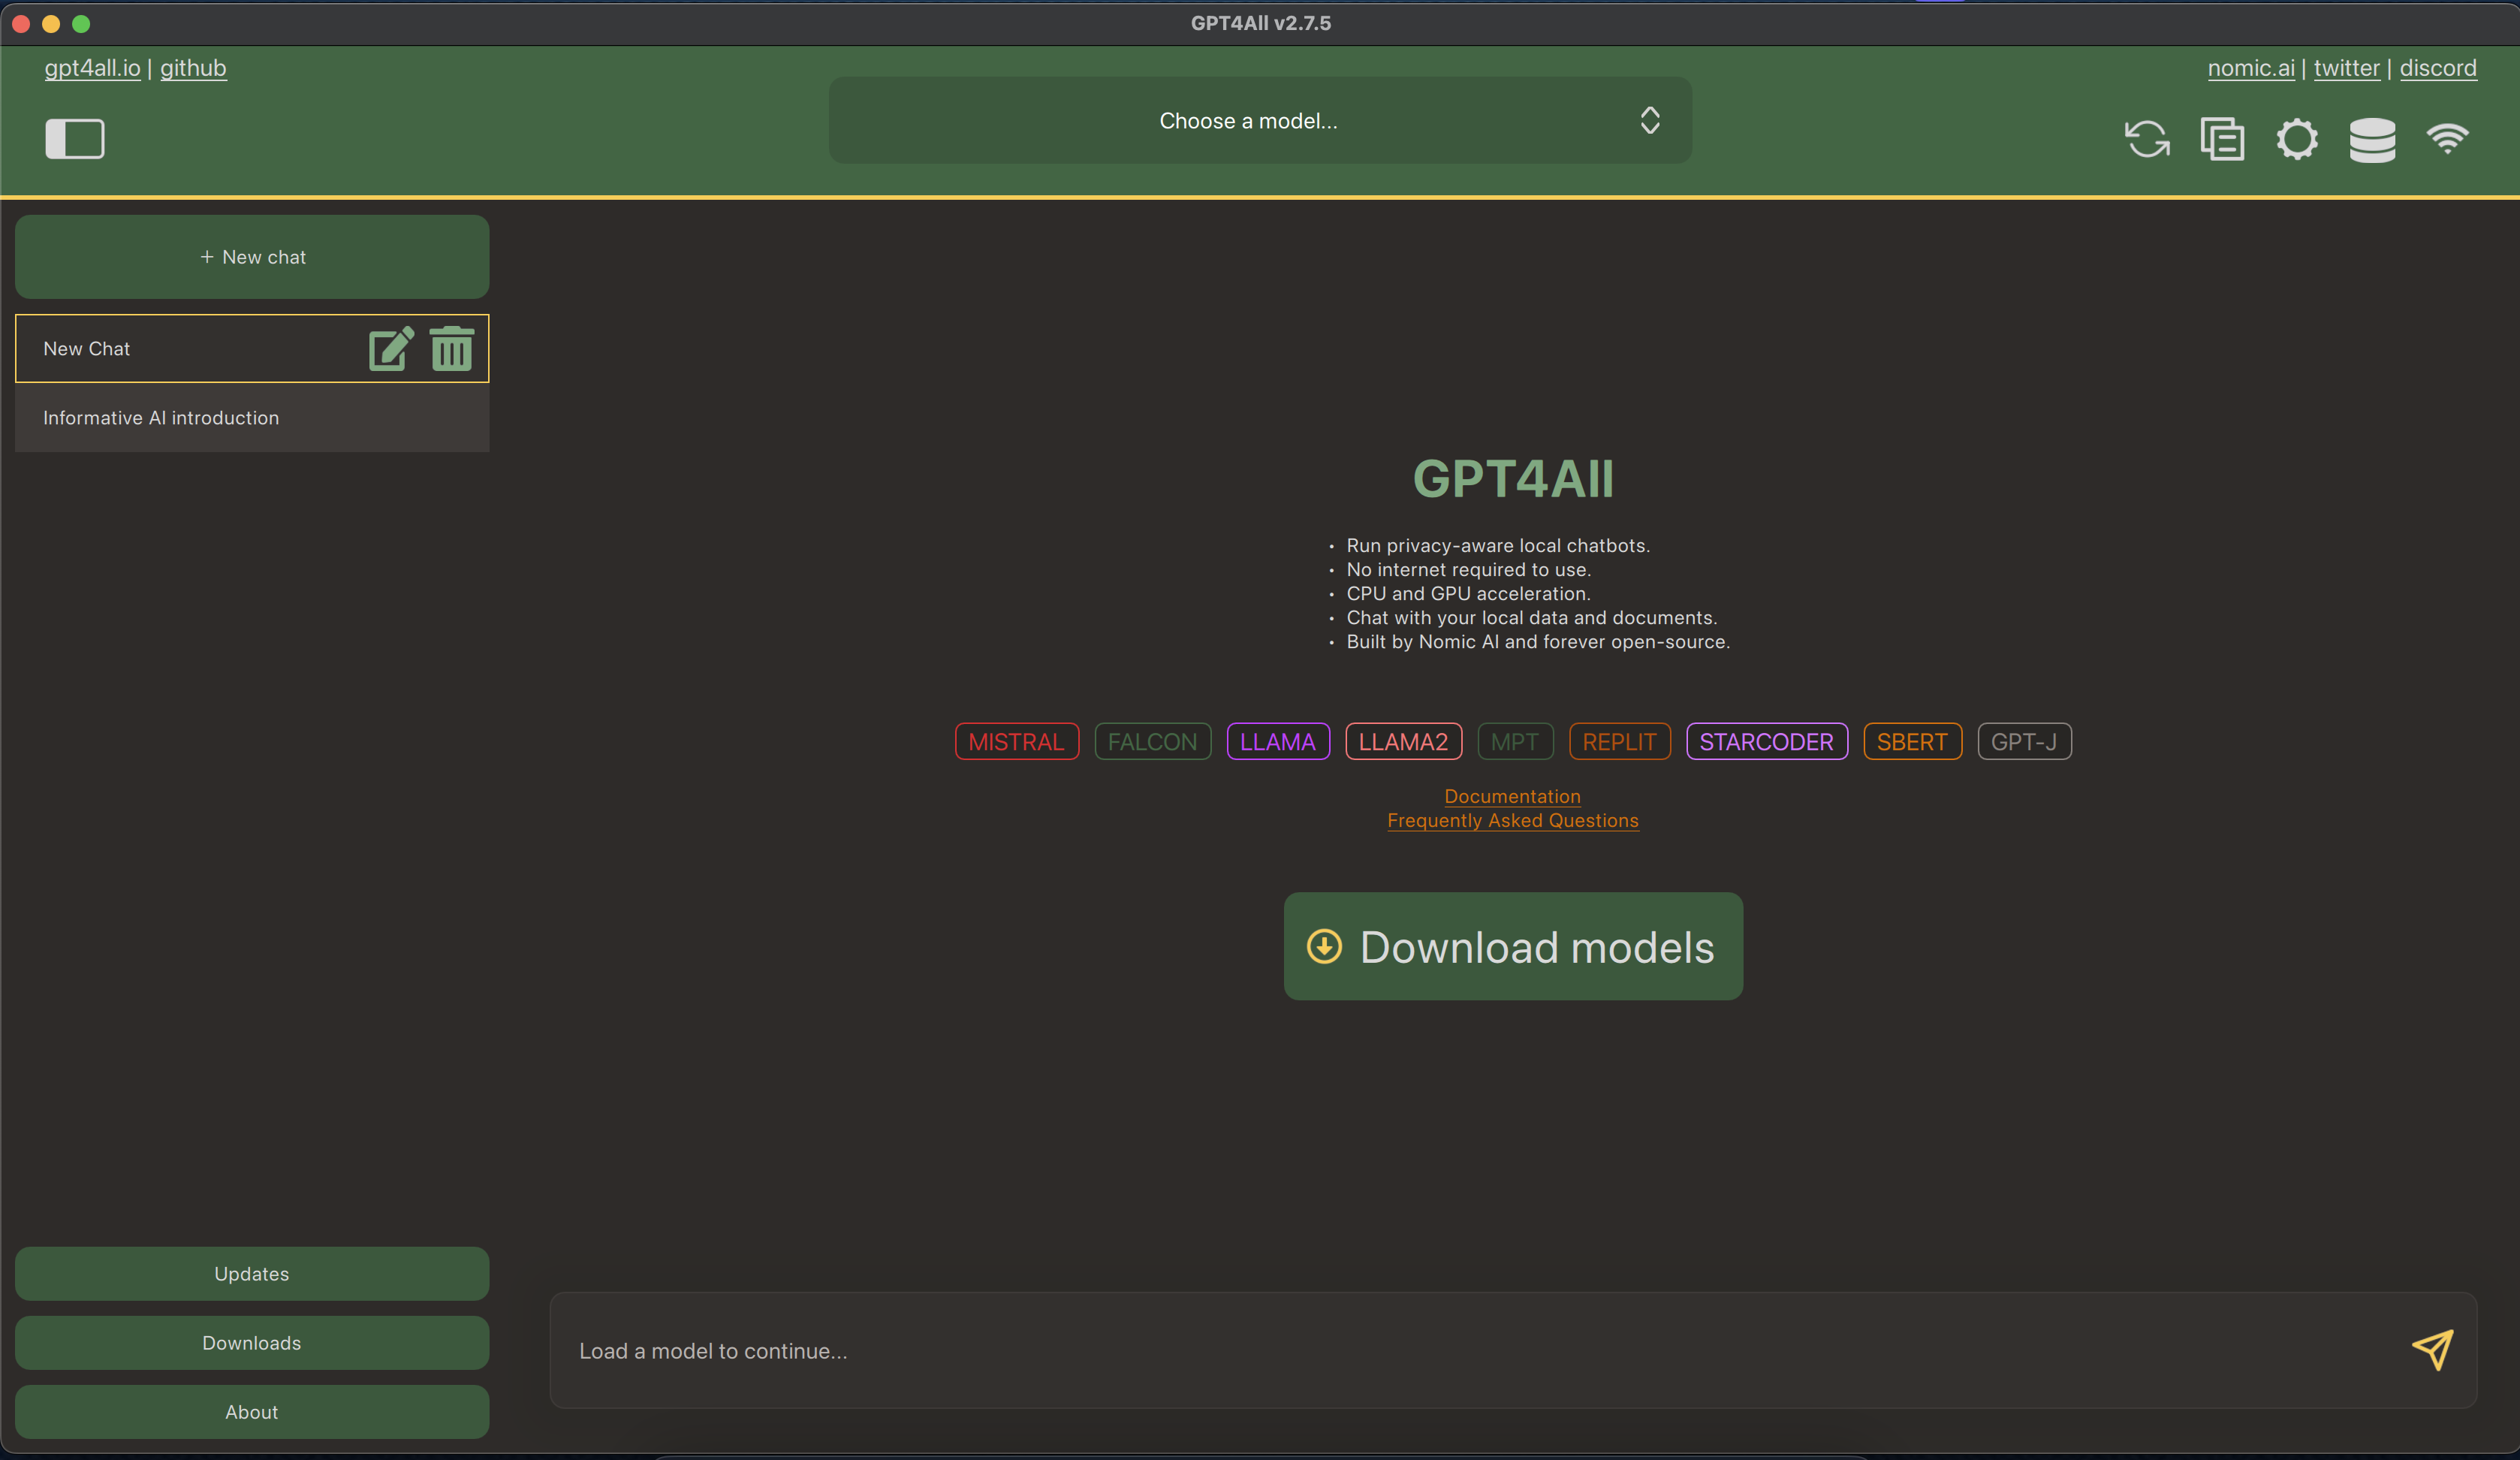Viewport: 2520px width, 1460px height.
Task: Check for Updates
Action: [251, 1274]
